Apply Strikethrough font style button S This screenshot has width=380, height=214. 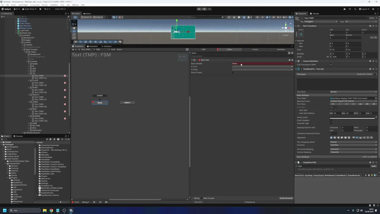coord(353,104)
